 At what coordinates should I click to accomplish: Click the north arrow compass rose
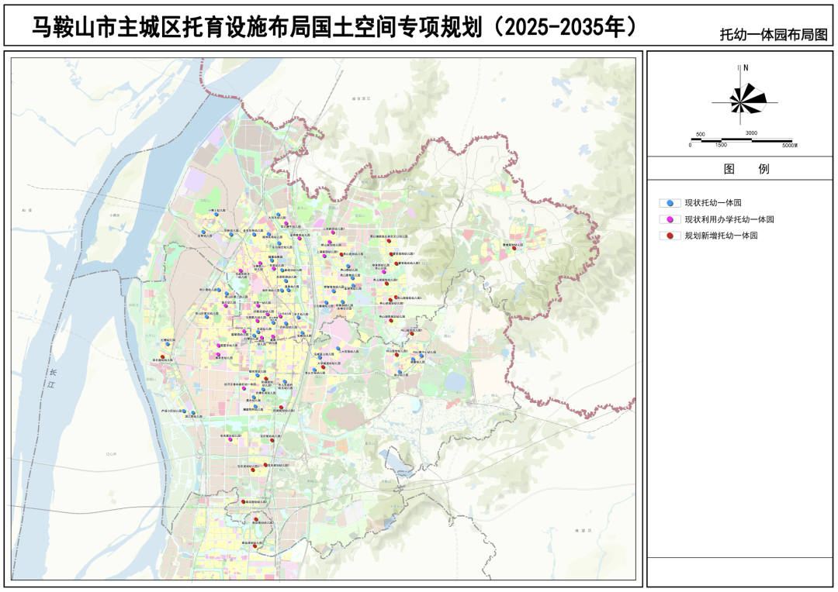[x=746, y=98]
